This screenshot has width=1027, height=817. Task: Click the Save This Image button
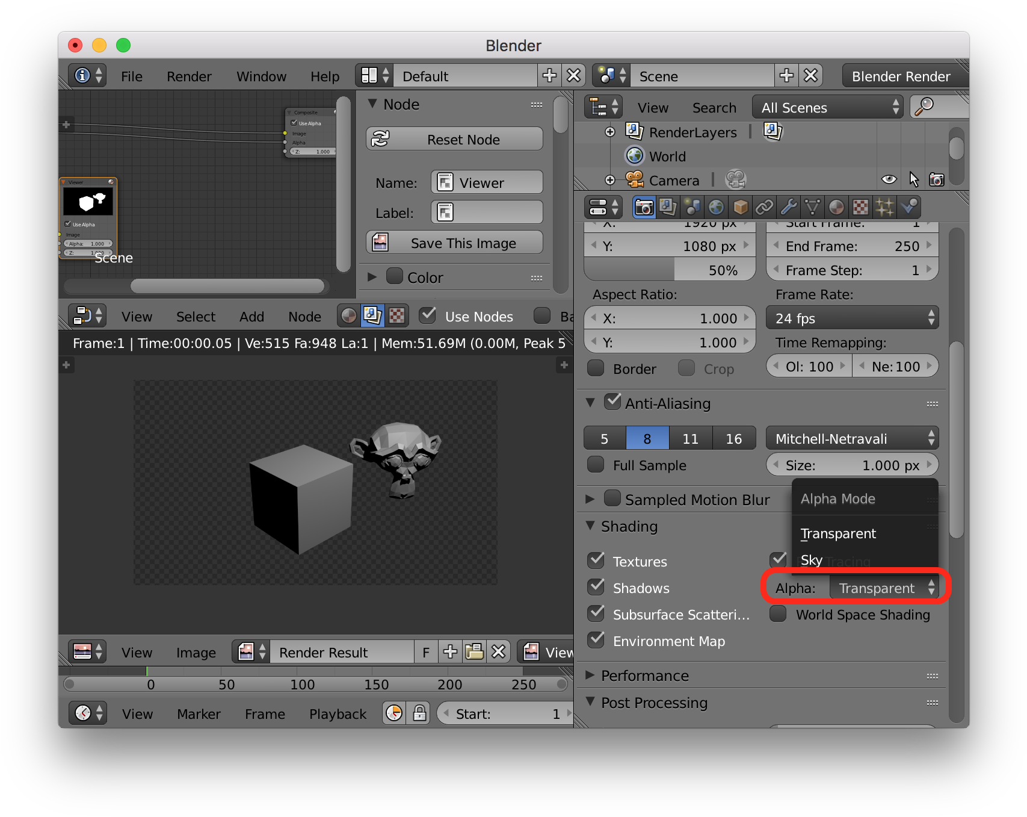tap(454, 243)
